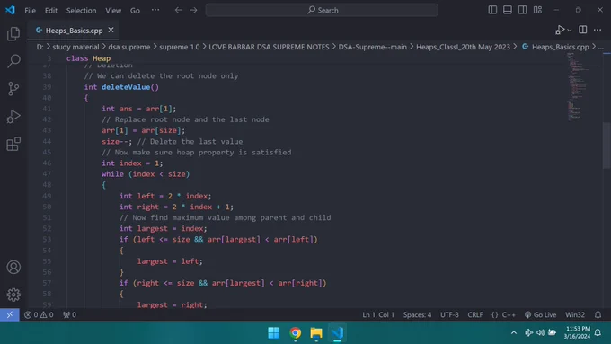Click the Search command center box

[x=322, y=10]
